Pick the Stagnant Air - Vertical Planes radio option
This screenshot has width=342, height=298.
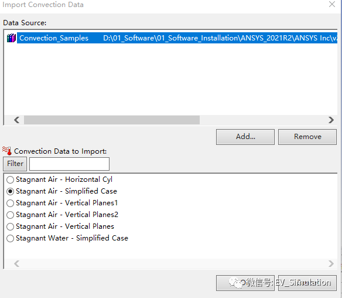pos(11,226)
